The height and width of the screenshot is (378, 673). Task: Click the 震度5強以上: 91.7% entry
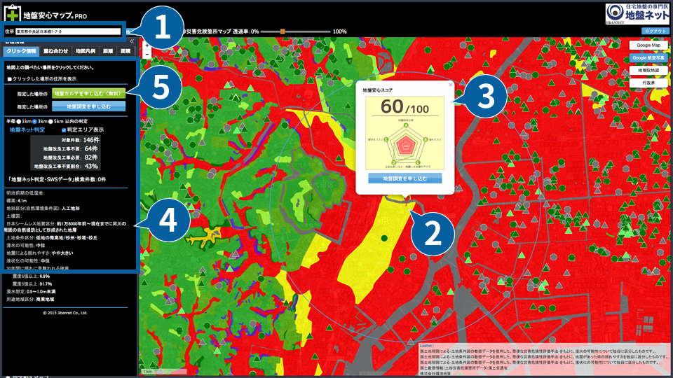pos(32,284)
